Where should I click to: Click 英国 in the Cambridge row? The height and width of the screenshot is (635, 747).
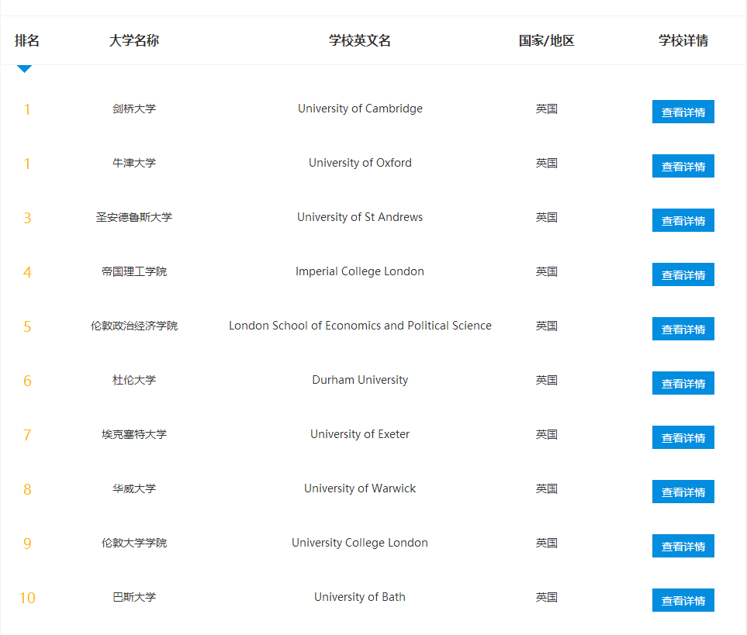(x=546, y=109)
